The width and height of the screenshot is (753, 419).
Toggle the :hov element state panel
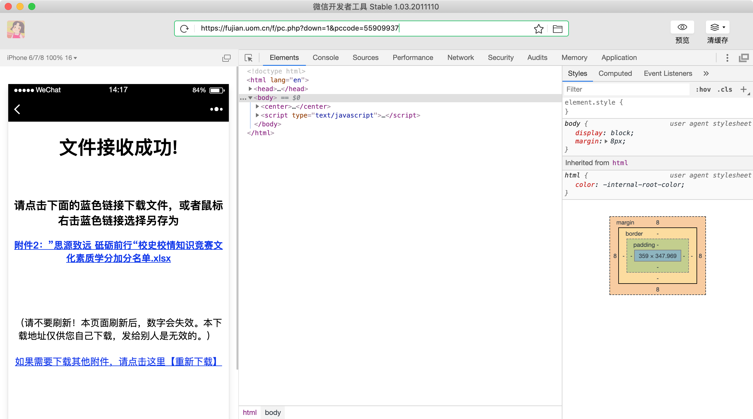coord(703,89)
